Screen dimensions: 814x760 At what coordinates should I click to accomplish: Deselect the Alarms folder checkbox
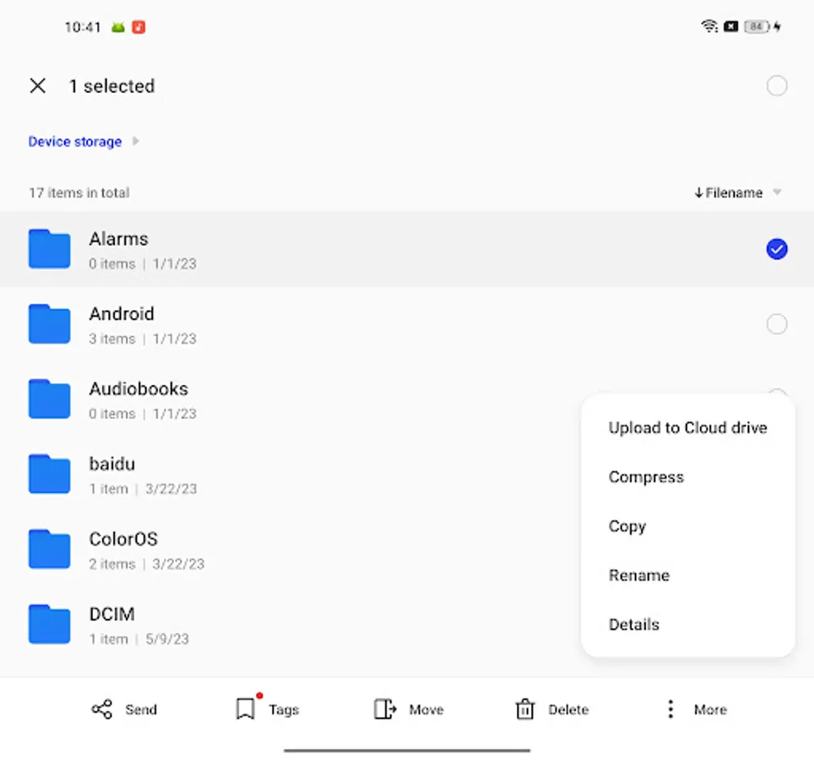pos(776,248)
